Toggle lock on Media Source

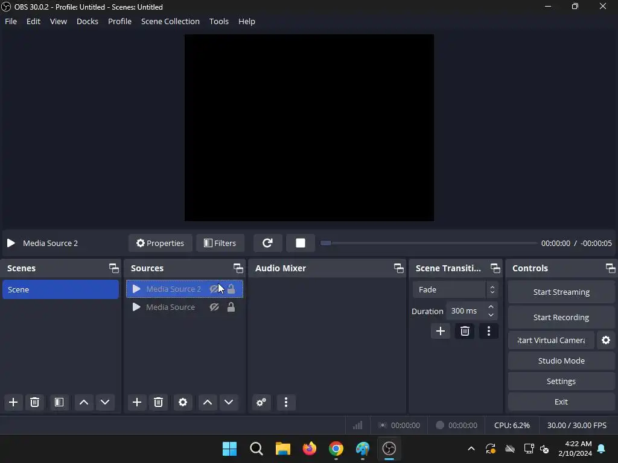pyautogui.click(x=231, y=307)
